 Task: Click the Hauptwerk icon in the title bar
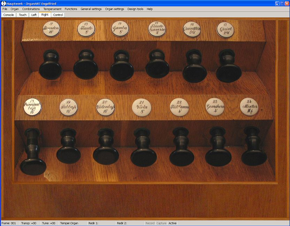click(3, 3)
